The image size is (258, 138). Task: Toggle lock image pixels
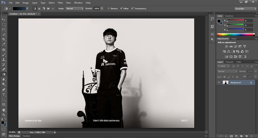coord(229,77)
